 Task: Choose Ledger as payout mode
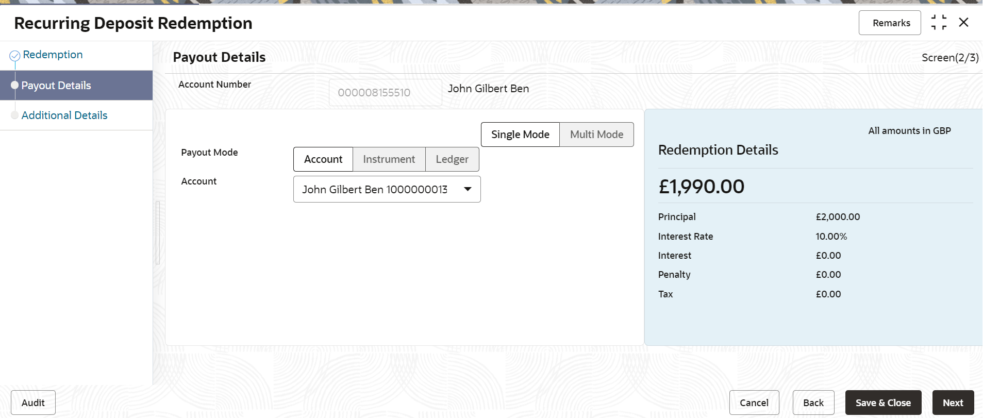pyautogui.click(x=452, y=159)
